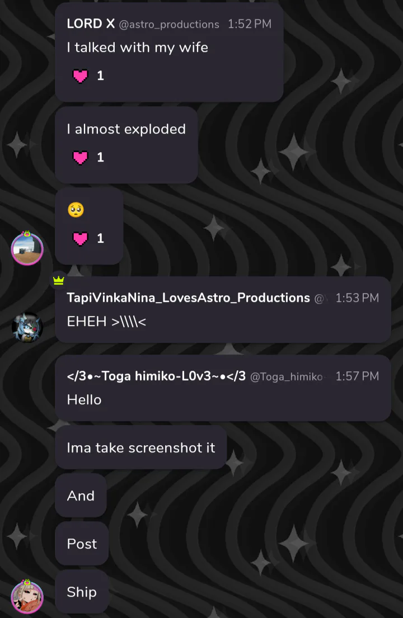This screenshot has width=403, height=618.
Task: Open the @astro_productions handle
Action: [x=169, y=24]
